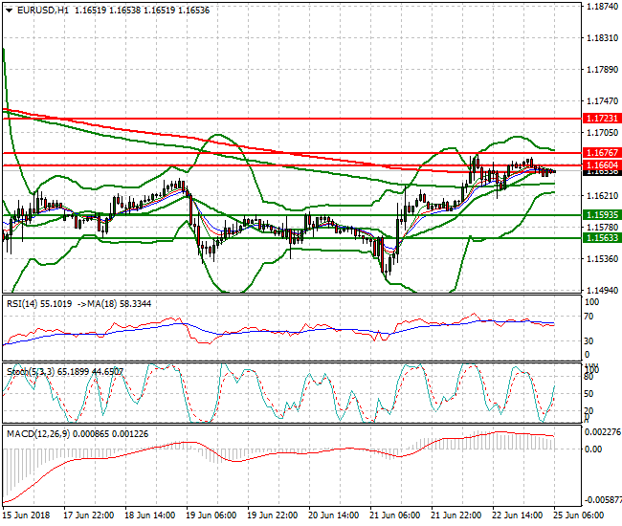Viewport: 622px width, 526px height.
Task: Click the MACD(12,26,9) indicator label
Action: tap(38, 433)
